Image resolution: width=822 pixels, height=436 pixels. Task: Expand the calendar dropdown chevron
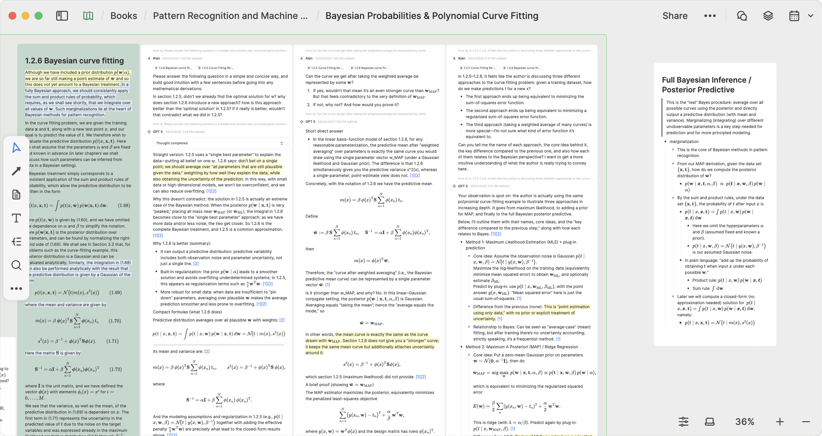[811, 16]
